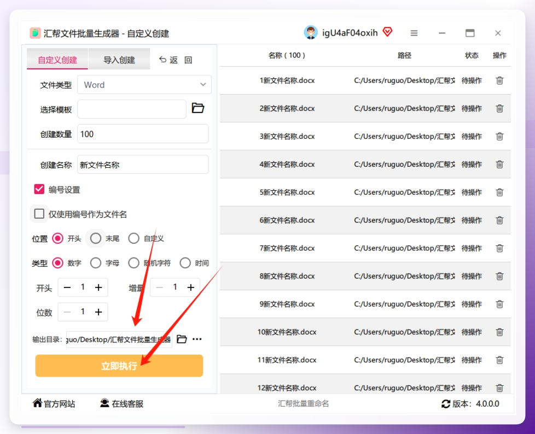Click the app logo icon in title bar
The width and height of the screenshot is (535, 434).
click(x=35, y=33)
